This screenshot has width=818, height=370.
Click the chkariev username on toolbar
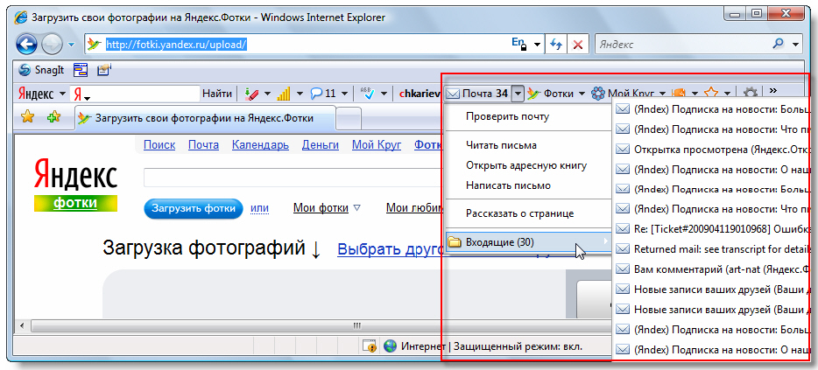click(420, 94)
